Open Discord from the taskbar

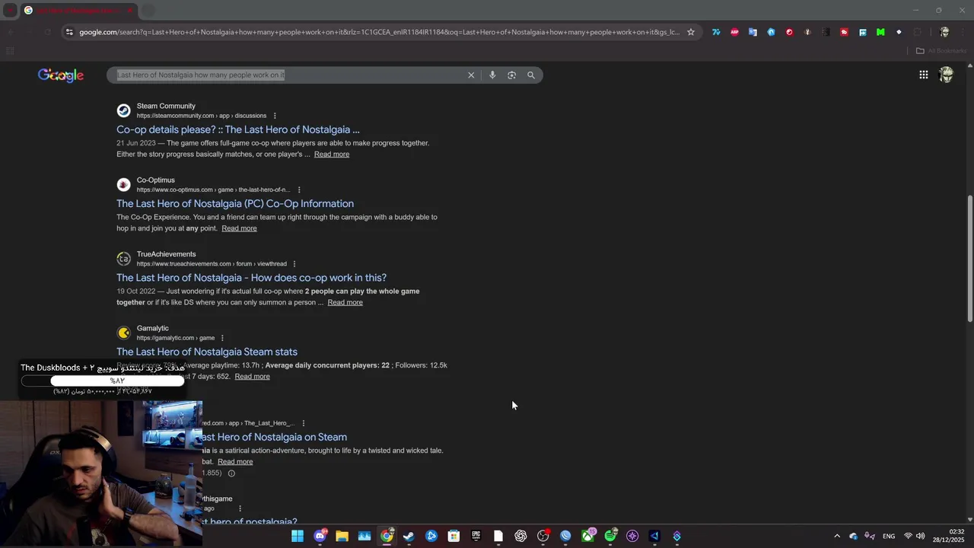coord(320,536)
